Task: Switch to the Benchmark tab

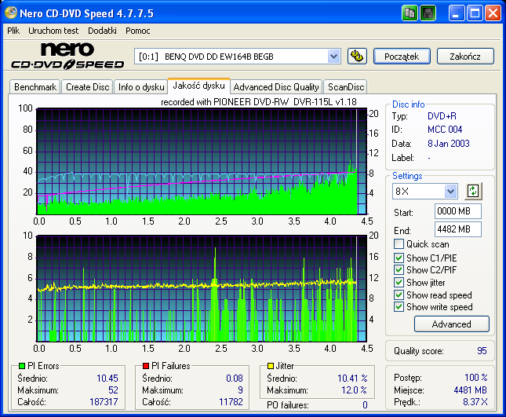Action: pos(35,87)
